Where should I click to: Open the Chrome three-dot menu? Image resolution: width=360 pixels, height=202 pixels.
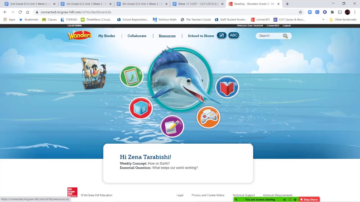coord(355,12)
